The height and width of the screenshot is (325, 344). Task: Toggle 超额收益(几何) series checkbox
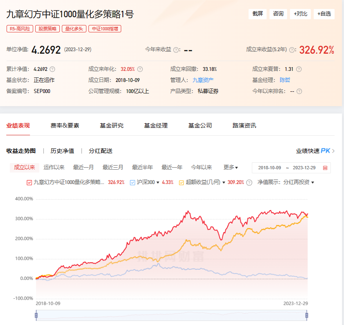point(181,182)
